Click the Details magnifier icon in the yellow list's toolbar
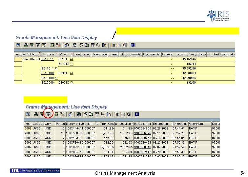The width and height of the screenshot is (248, 177). (x=18, y=45)
